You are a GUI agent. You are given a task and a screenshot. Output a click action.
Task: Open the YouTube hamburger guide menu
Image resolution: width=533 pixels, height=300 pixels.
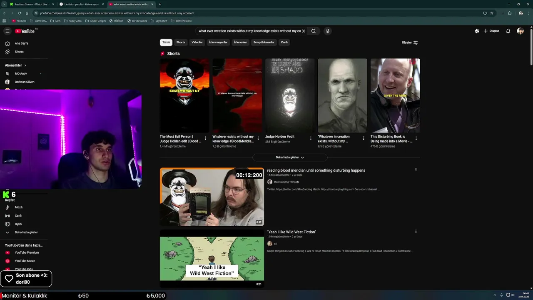(x=7, y=31)
